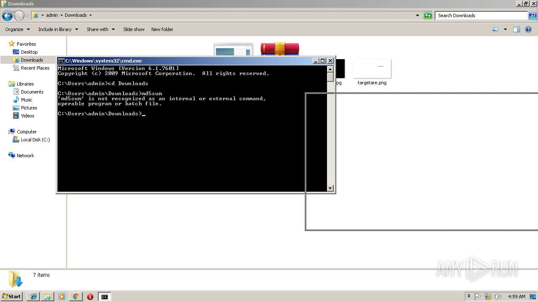The width and height of the screenshot is (538, 302).
Task: Open the address bar history dropdown
Action: coord(417,16)
